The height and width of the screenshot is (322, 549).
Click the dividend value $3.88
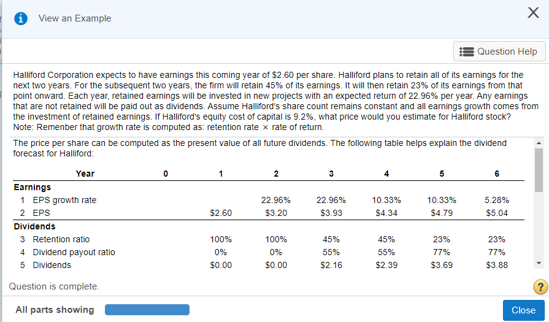coord(497,266)
